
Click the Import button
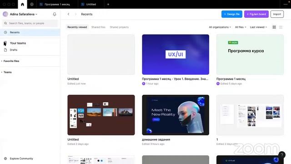pos(277,14)
